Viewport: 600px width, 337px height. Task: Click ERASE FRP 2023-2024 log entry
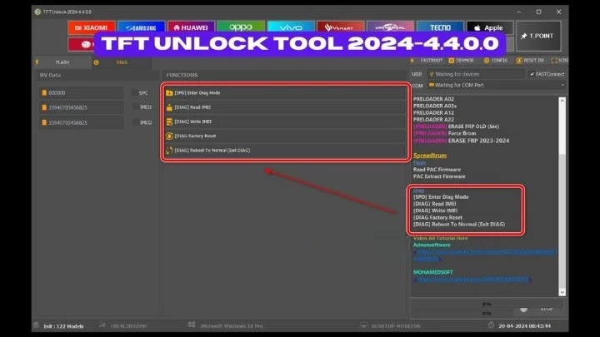pyautogui.click(x=461, y=141)
